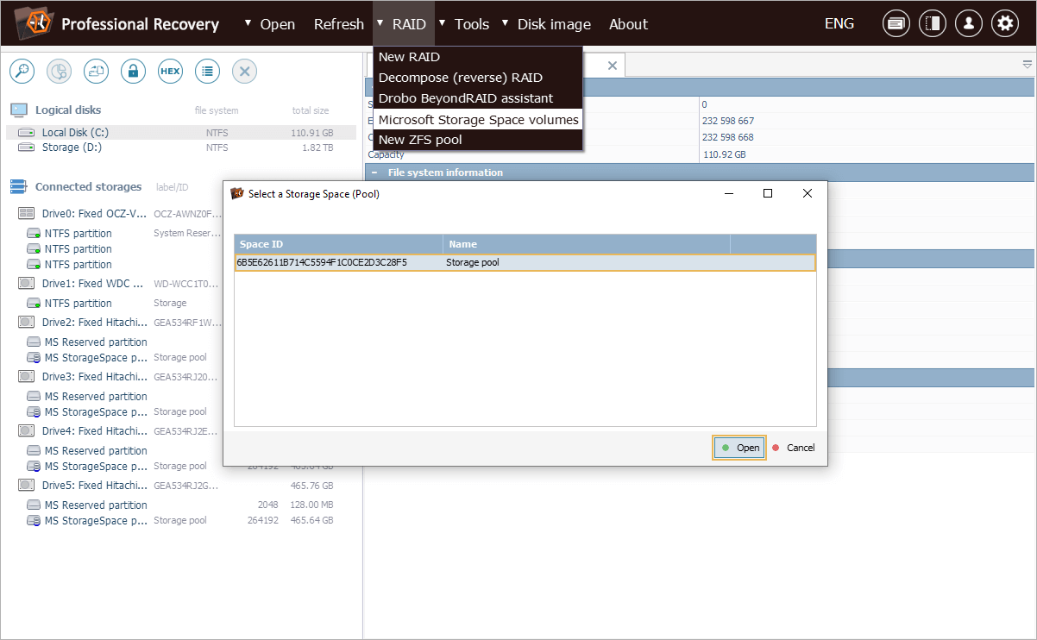
Task: Click the Drive3 hard disk icon
Action: (27, 376)
